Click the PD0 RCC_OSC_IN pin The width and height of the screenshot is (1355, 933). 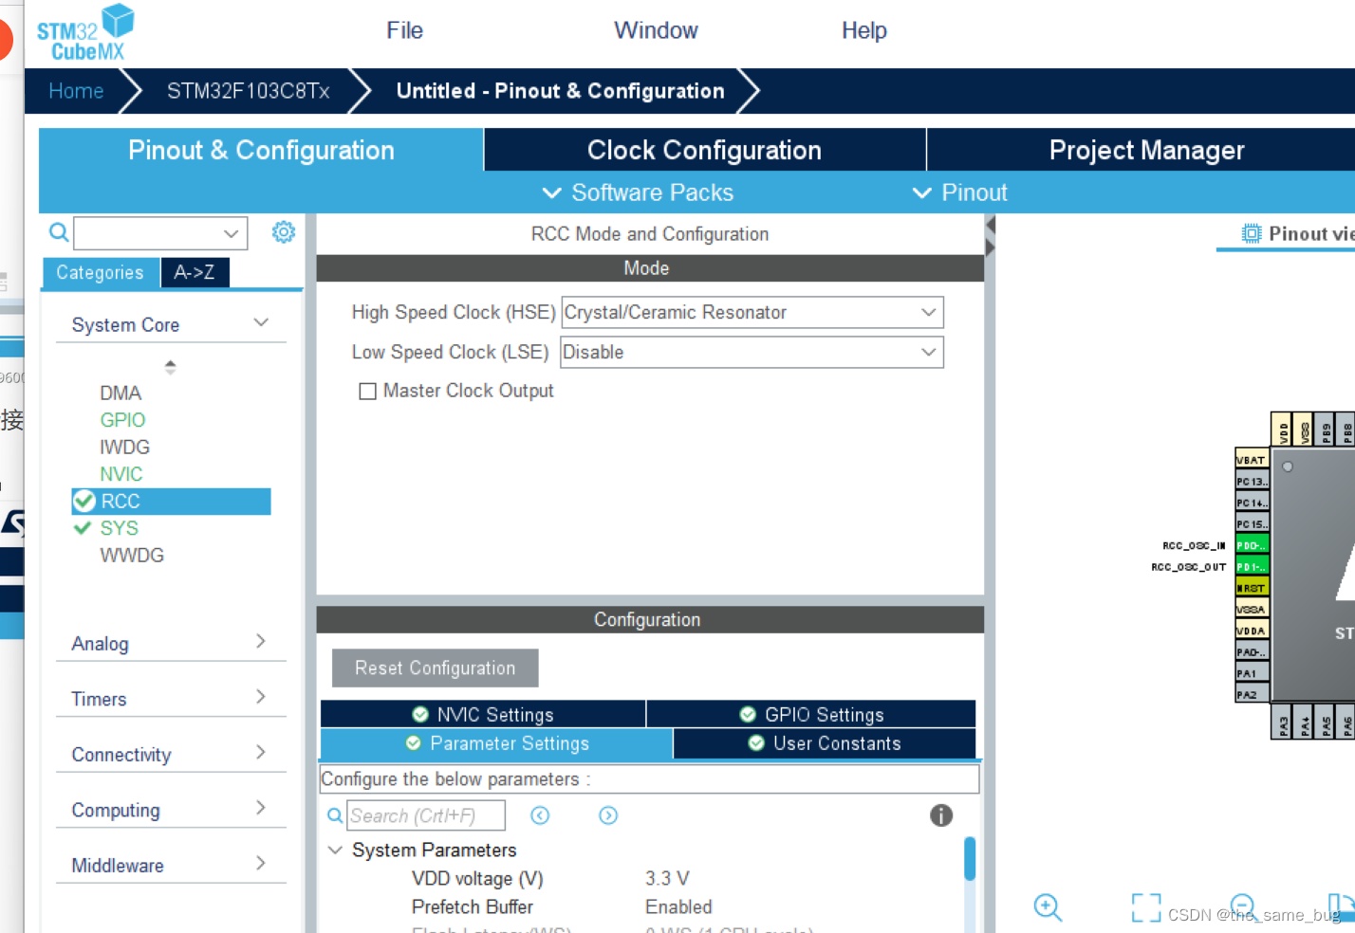[1252, 545]
